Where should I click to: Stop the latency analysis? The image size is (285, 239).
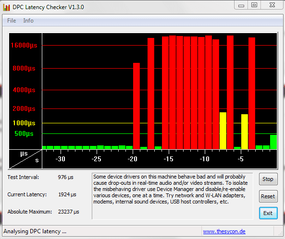tap(268, 179)
